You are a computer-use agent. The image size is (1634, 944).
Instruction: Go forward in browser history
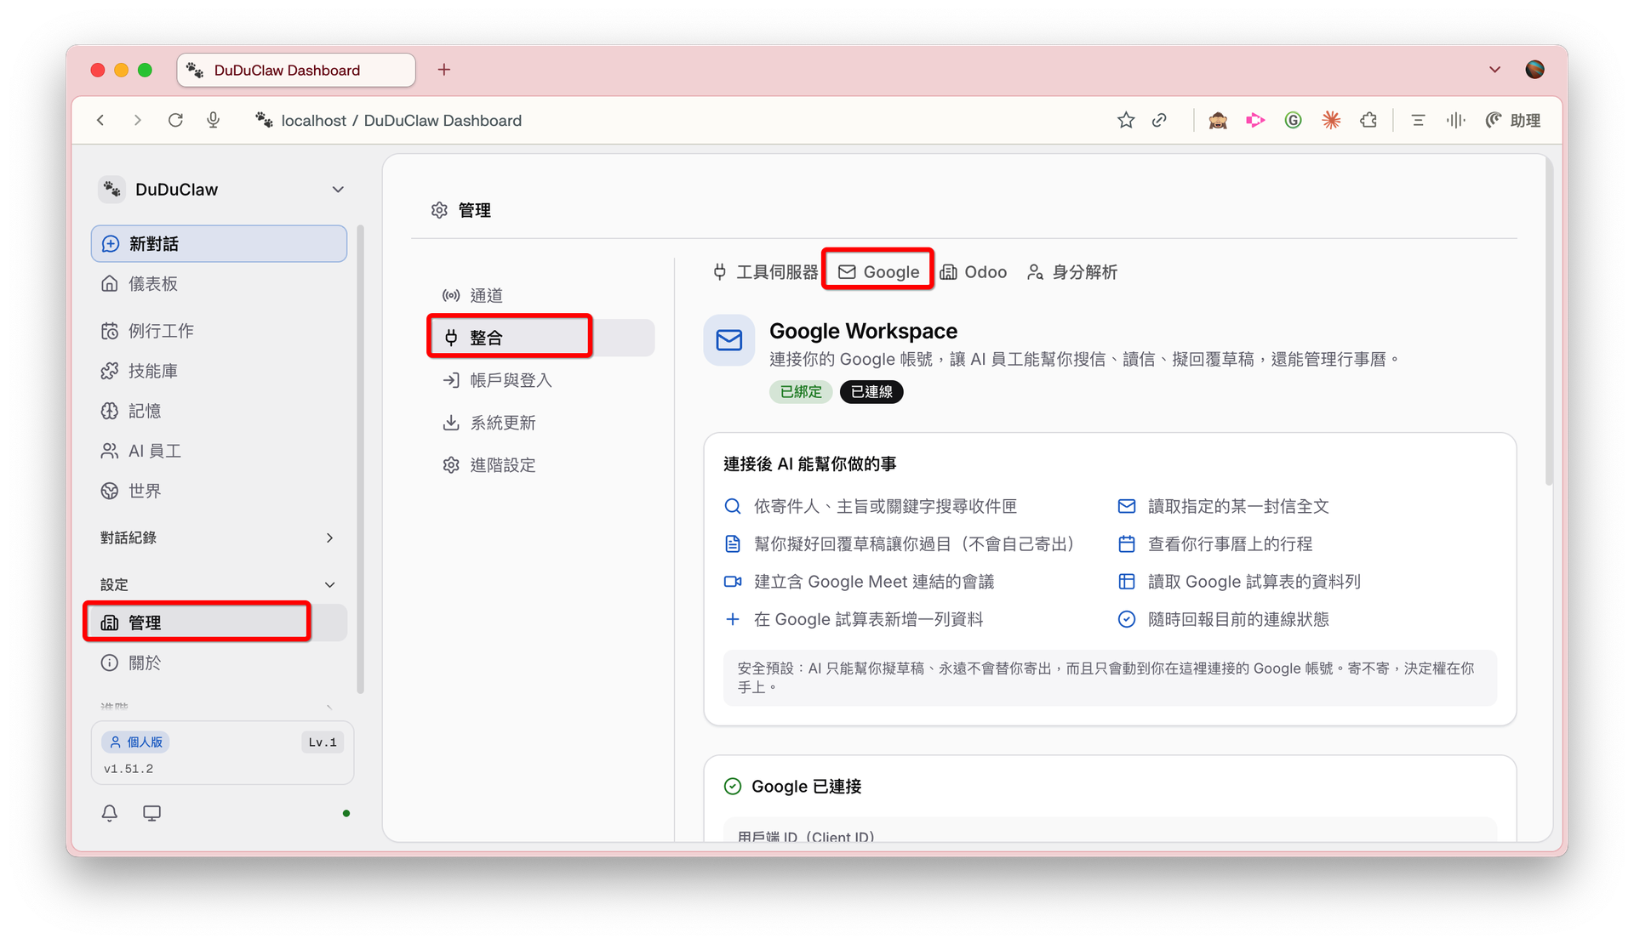138,121
